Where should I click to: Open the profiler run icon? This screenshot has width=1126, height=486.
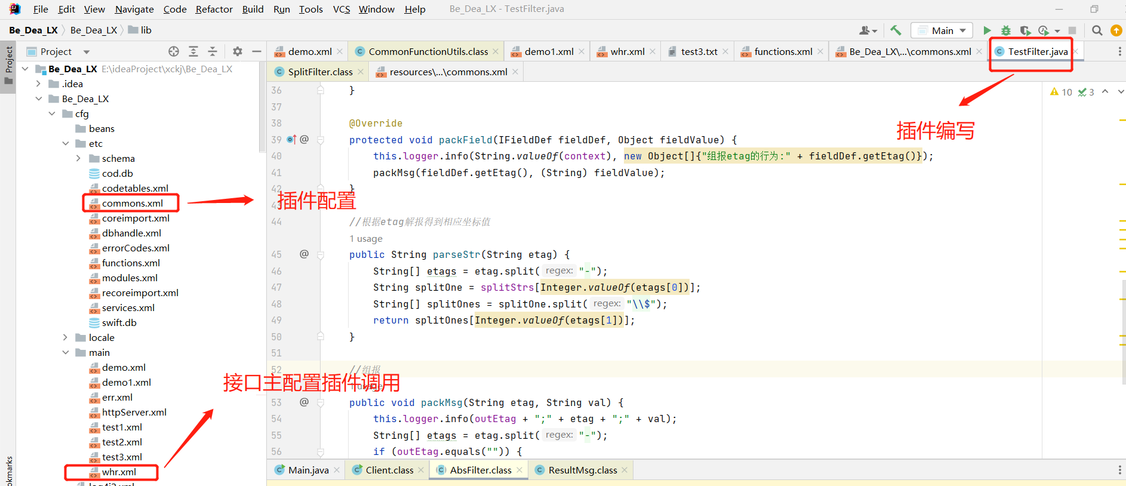pyautogui.click(x=1044, y=30)
